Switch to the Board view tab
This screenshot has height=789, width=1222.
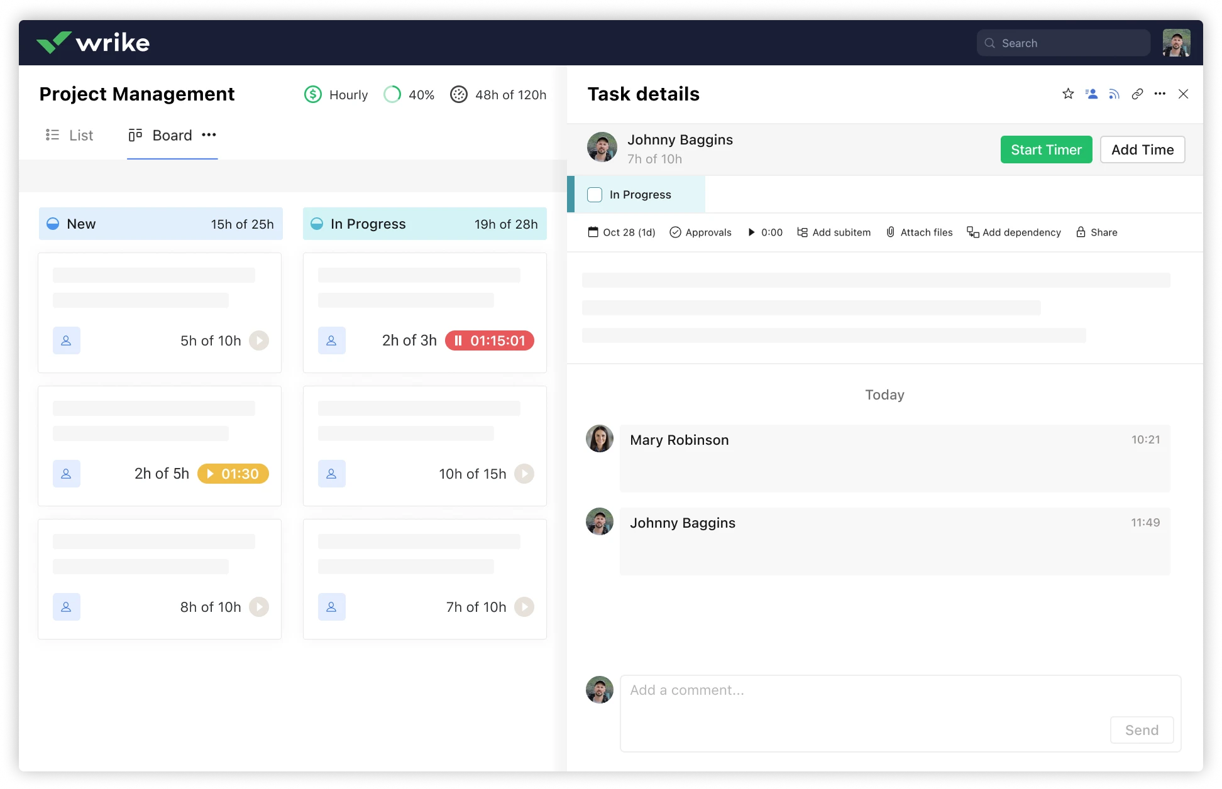pos(162,135)
